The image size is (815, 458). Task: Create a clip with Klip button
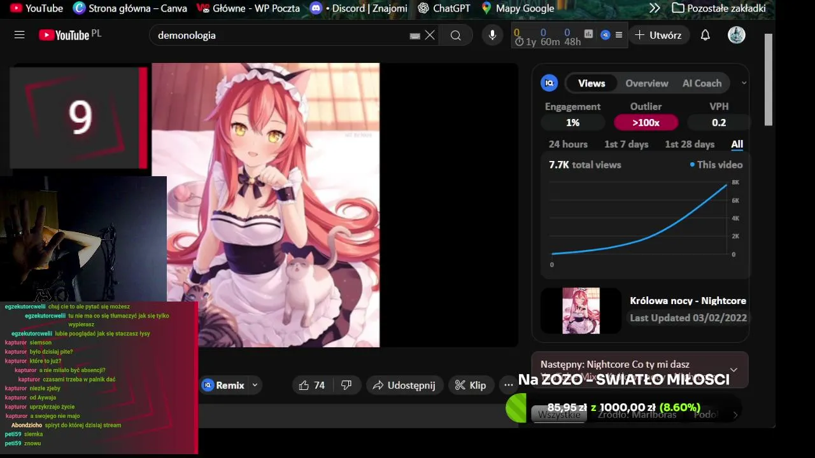point(471,385)
